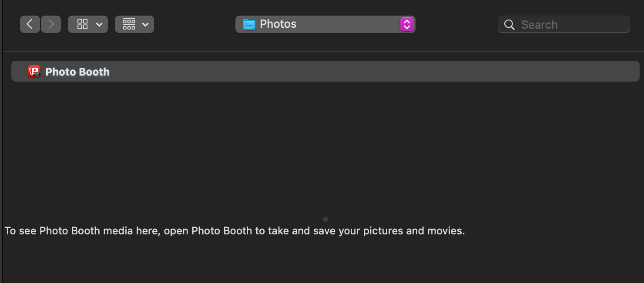Select the Photo Booth label text
This screenshot has width=644, height=283.
pos(77,72)
